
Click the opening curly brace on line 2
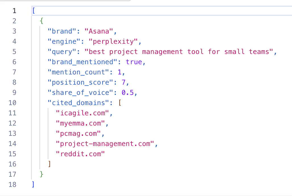41,21
